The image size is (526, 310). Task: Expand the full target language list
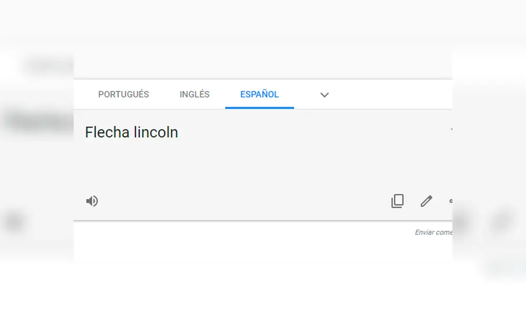point(324,95)
